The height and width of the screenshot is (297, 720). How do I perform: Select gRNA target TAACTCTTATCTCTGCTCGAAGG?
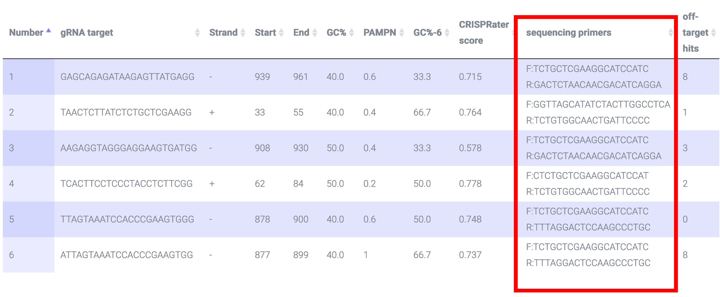coord(126,112)
